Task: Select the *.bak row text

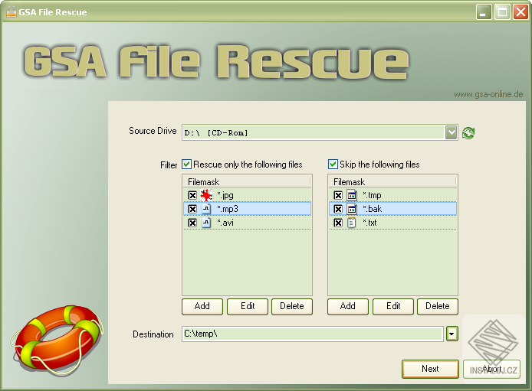Action: 373,209
